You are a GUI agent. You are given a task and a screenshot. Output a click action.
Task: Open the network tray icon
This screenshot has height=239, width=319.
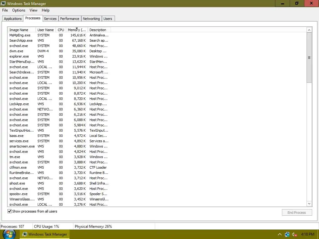click(287, 234)
